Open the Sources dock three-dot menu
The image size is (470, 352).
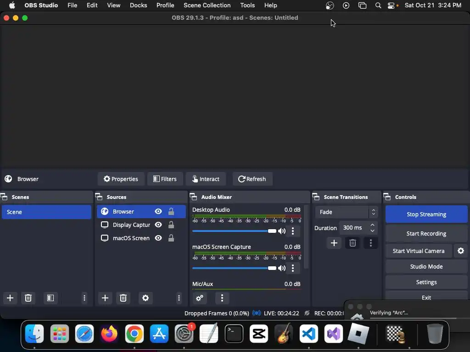[179, 298]
